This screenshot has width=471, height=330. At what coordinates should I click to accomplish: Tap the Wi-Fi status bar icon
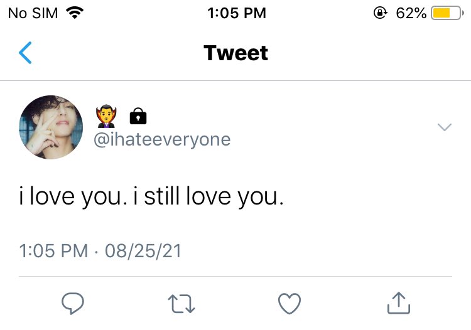(75, 13)
